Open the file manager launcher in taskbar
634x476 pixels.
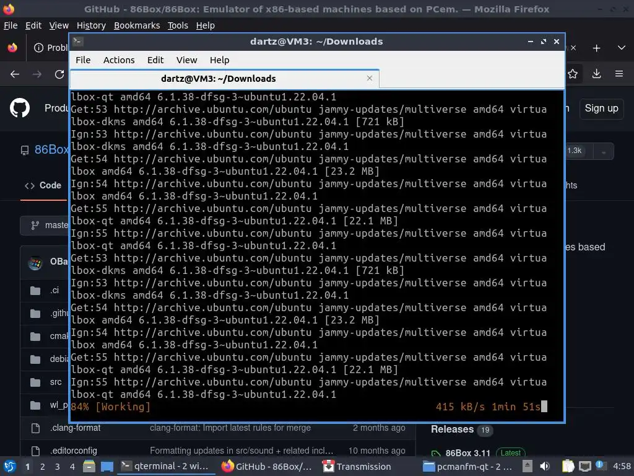tap(89, 467)
